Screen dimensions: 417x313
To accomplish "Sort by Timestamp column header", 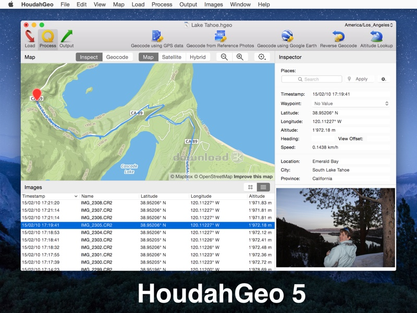I will pos(50,196).
